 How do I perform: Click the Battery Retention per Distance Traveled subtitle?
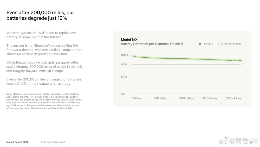(152, 44)
